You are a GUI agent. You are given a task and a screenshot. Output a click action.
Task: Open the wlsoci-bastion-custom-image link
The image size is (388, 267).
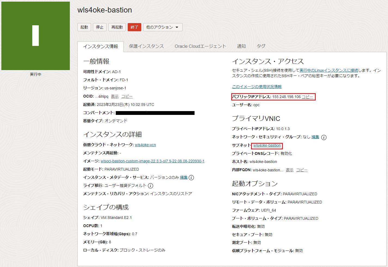[152, 161]
